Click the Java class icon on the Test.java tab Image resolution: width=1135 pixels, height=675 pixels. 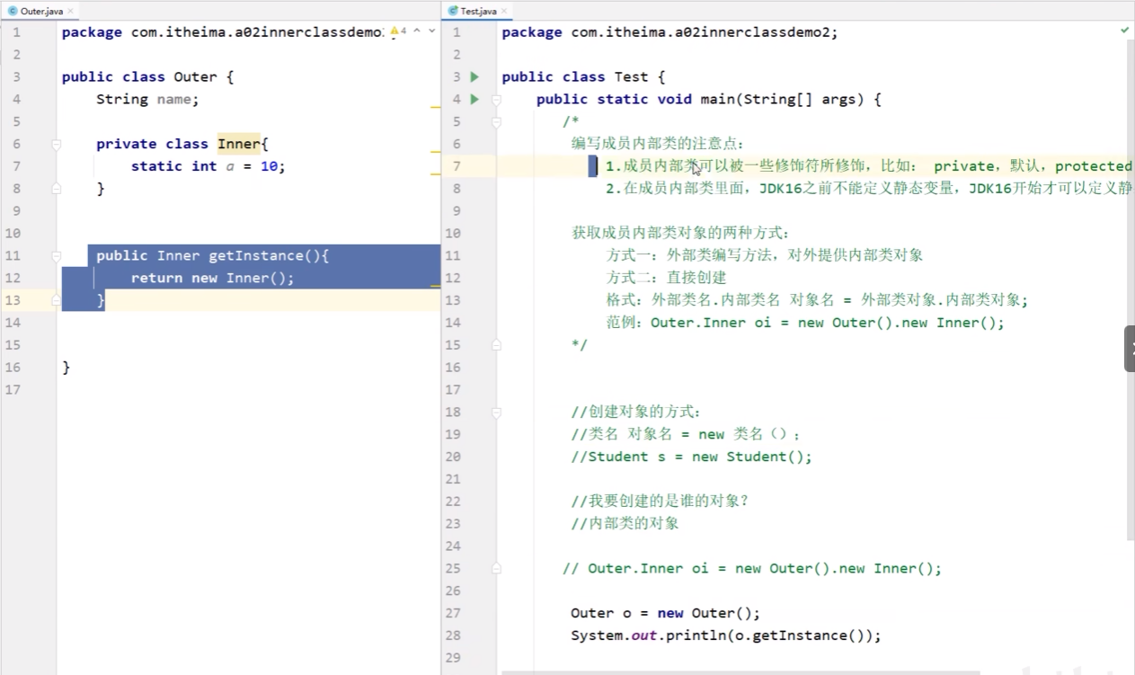[452, 10]
